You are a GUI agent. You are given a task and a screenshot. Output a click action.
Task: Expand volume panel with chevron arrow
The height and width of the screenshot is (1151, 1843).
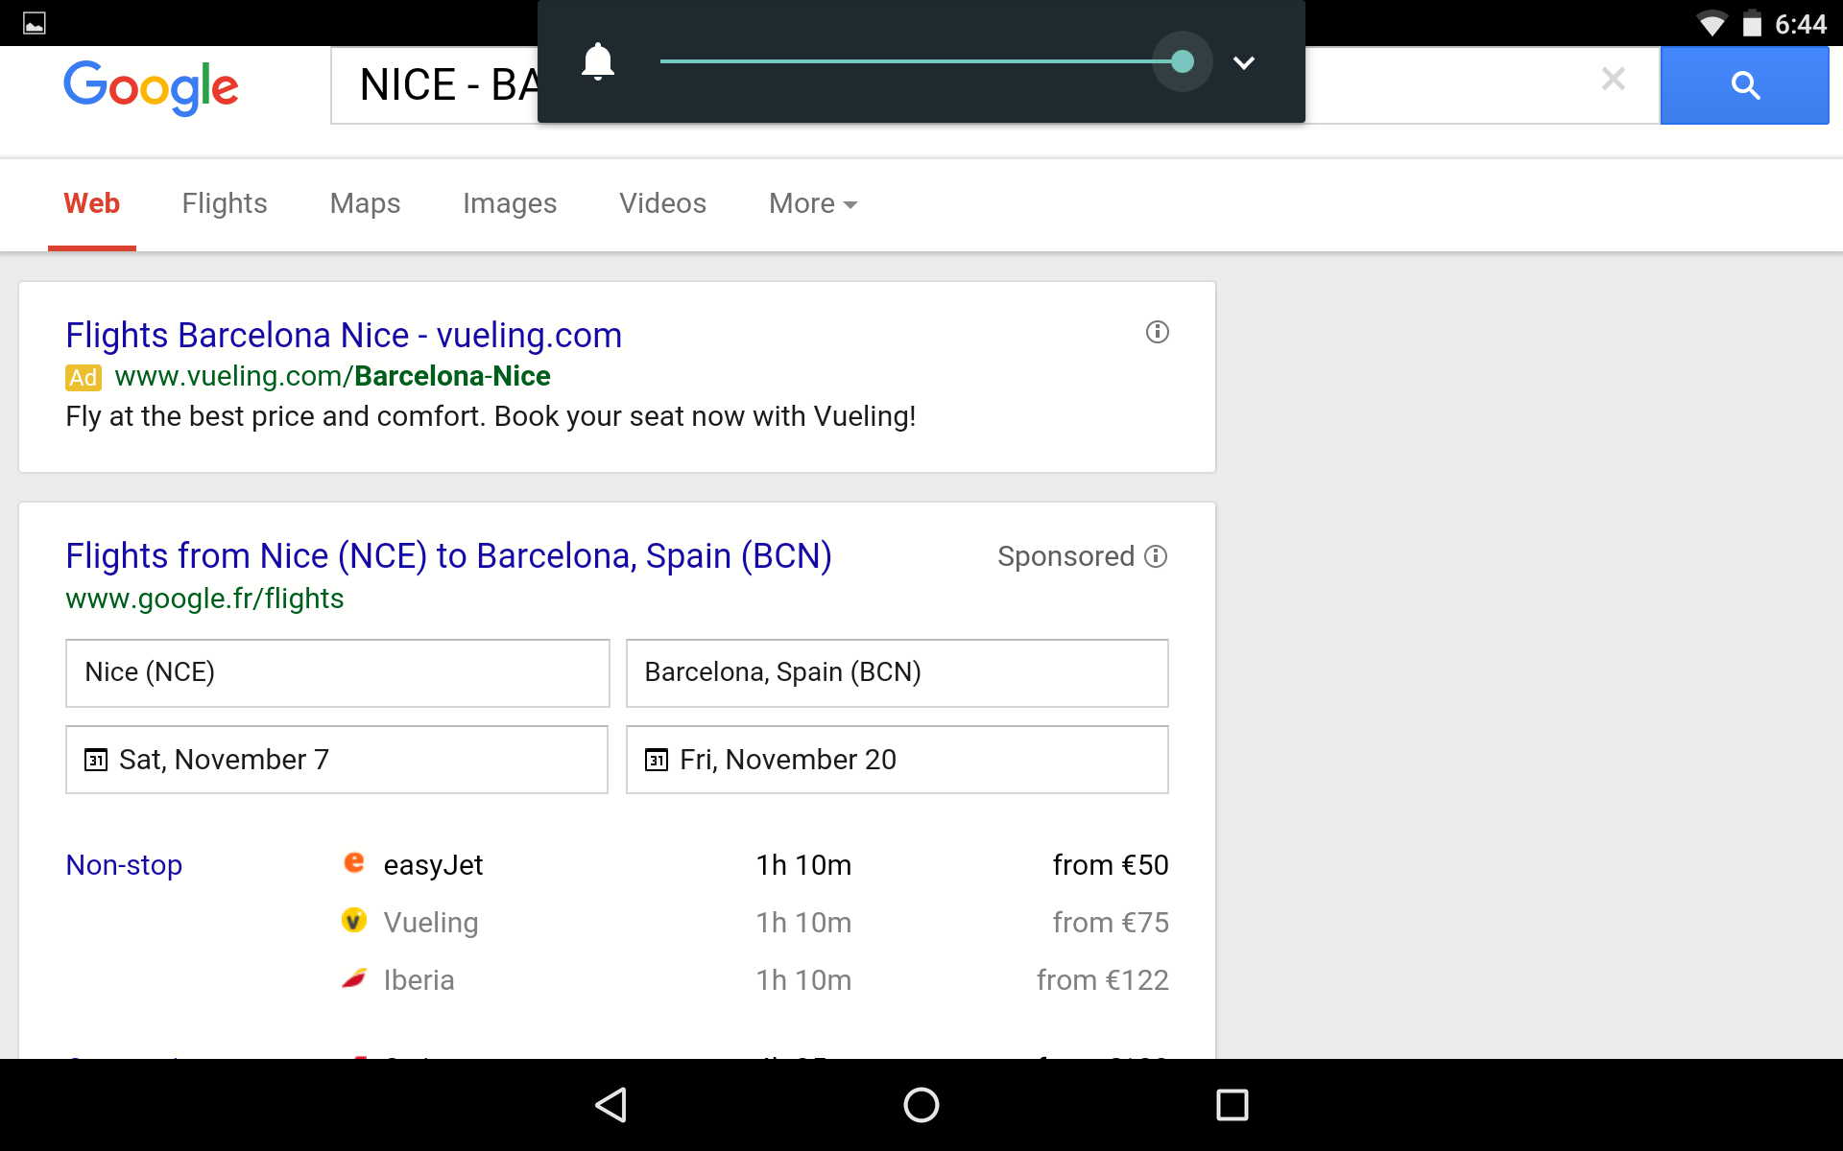click(x=1243, y=63)
